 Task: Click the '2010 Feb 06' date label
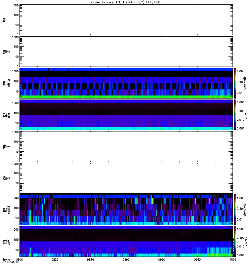(x=10, y=262)
